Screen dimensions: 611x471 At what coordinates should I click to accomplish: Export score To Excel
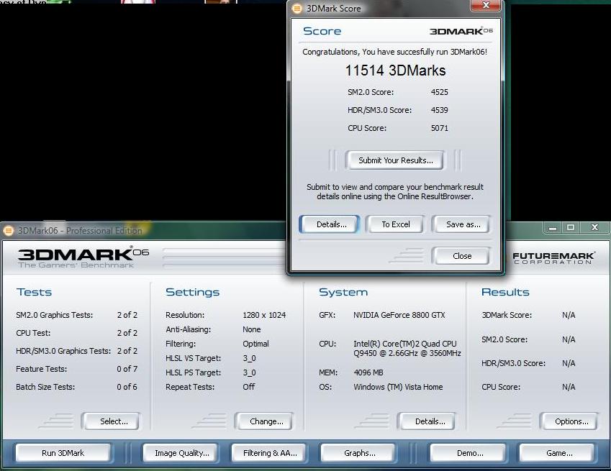[396, 224]
